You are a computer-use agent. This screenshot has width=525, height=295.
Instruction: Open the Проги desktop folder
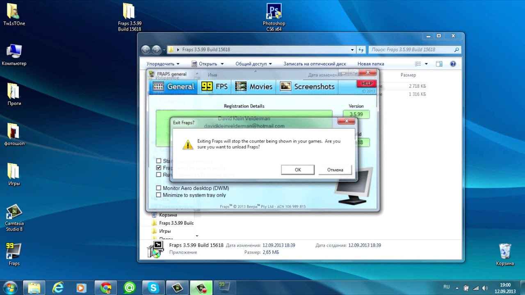coord(14,95)
